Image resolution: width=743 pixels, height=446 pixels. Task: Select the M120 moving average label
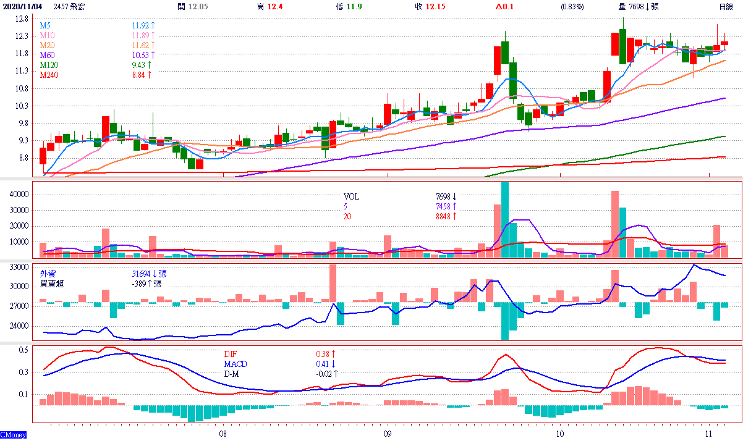pyautogui.click(x=49, y=65)
